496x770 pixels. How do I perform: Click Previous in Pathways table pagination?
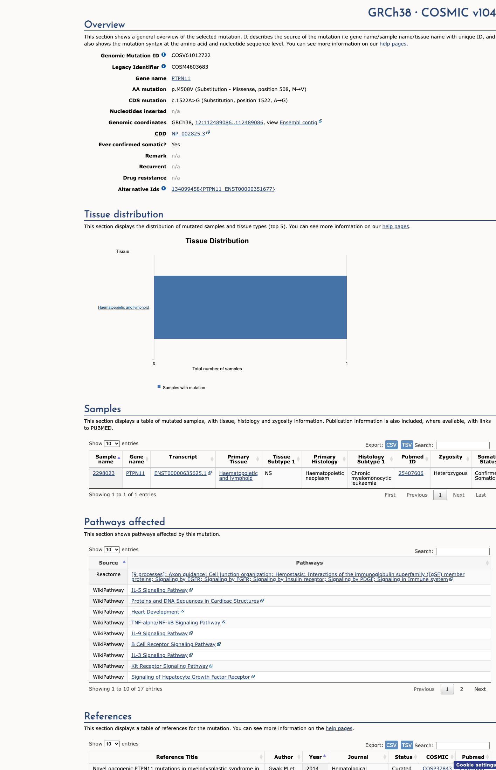(424, 689)
